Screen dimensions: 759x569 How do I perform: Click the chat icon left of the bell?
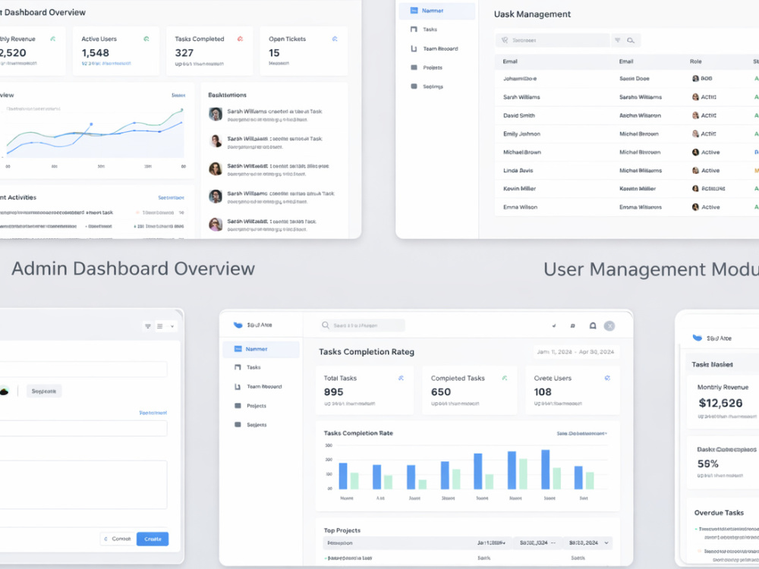572,325
